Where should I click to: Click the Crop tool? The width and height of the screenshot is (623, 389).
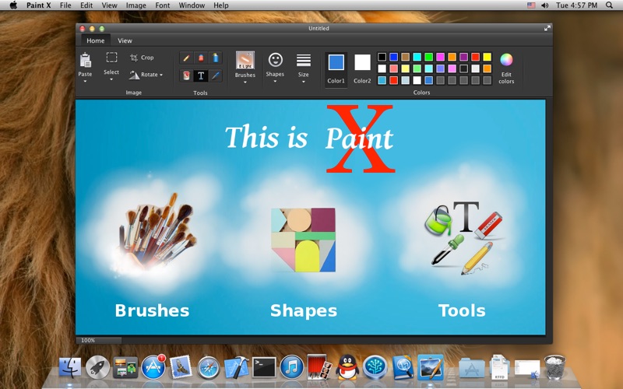click(142, 58)
